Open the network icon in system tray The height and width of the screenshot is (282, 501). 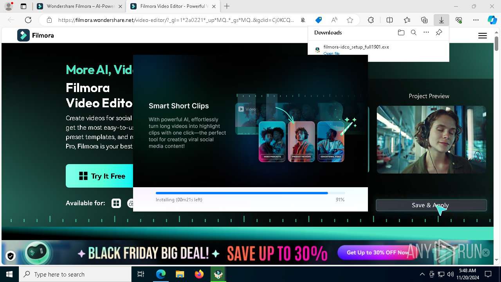[441, 274]
